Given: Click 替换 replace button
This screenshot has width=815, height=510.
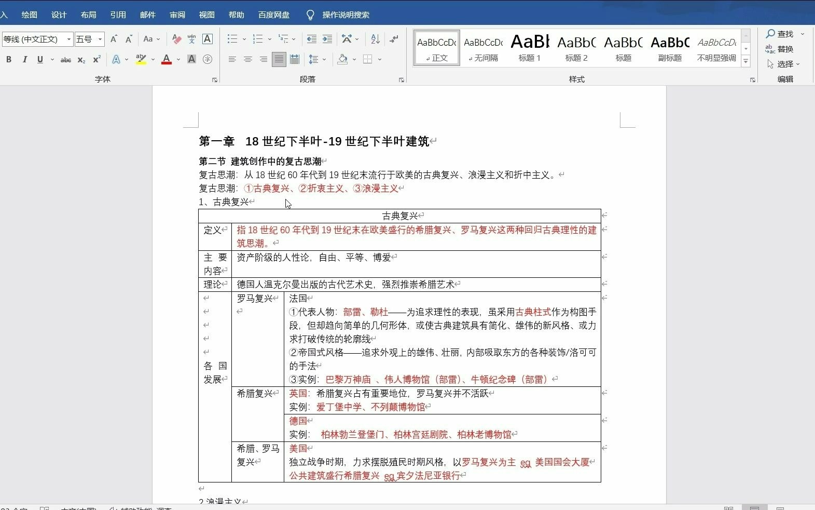Looking at the screenshot, I should point(780,49).
